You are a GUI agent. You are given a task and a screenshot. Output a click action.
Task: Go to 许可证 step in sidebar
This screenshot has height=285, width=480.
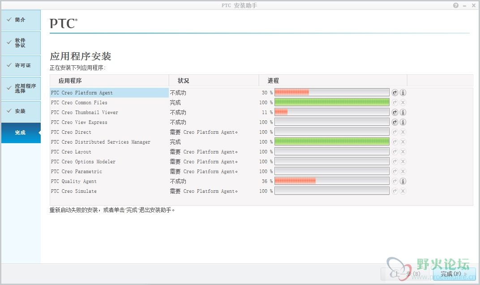21,65
